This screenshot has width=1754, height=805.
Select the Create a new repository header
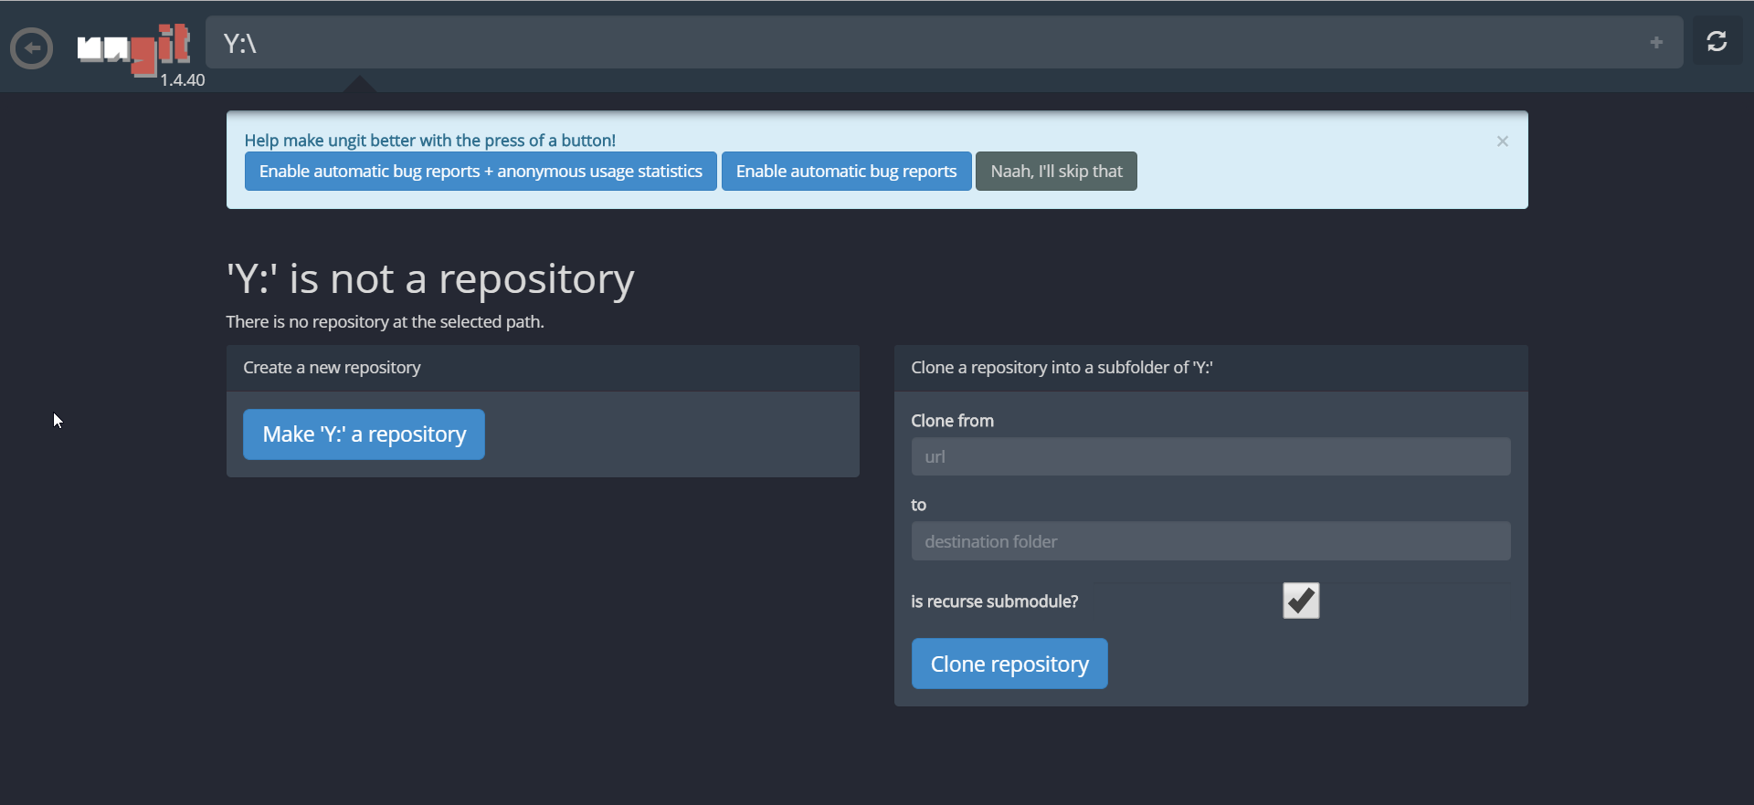pyautogui.click(x=543, y=368)
